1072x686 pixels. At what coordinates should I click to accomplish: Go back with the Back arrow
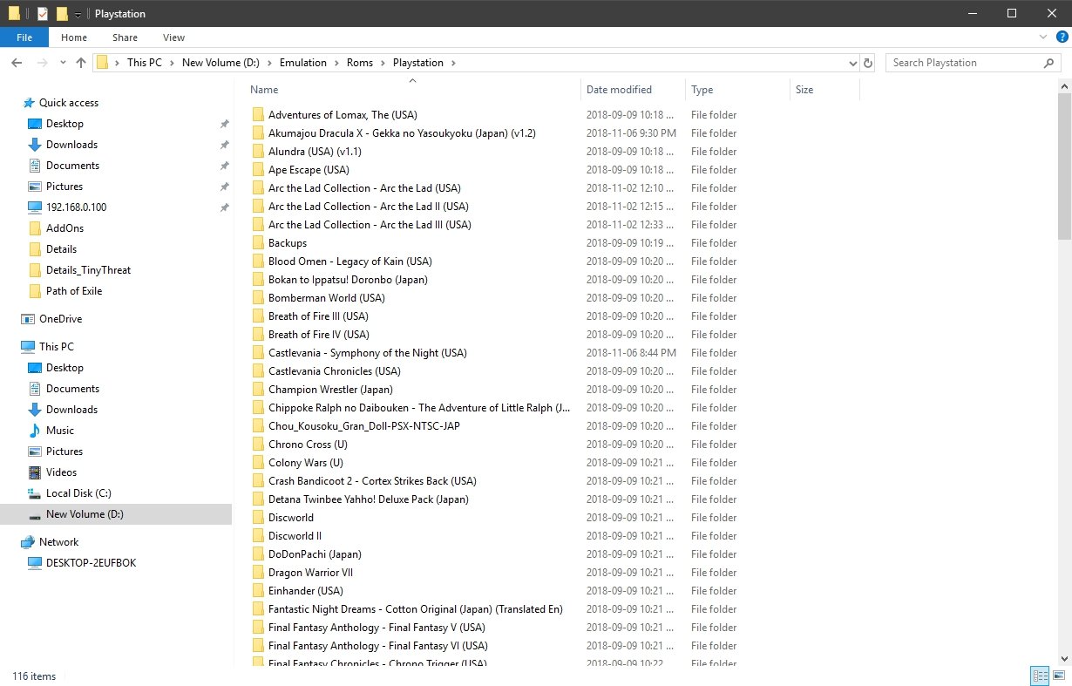point(17,63)
